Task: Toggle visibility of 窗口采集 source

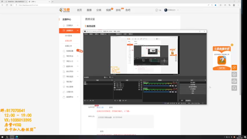Action: click(139, 82)
